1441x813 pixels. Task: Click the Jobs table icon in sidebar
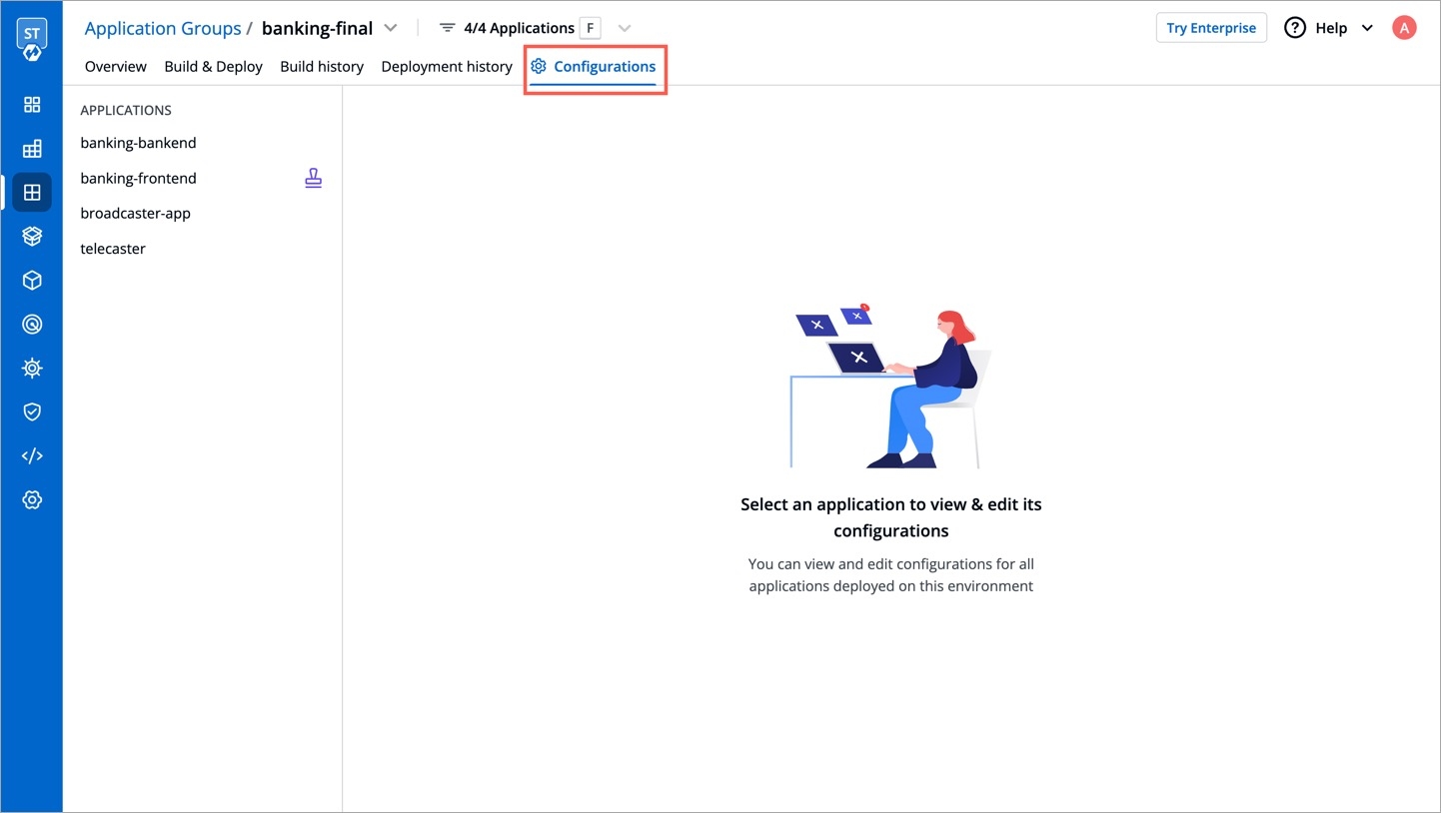click(x=32, y=149)
